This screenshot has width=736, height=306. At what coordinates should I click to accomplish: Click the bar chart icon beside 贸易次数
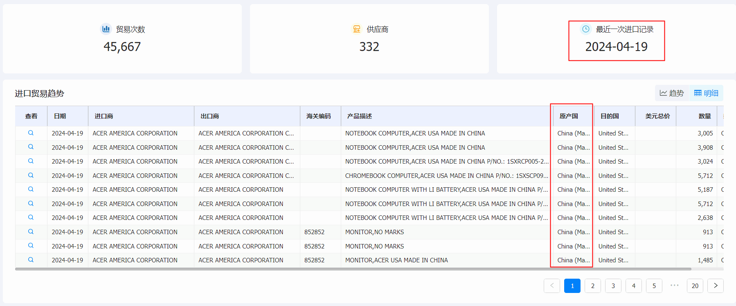coord(106,29)
